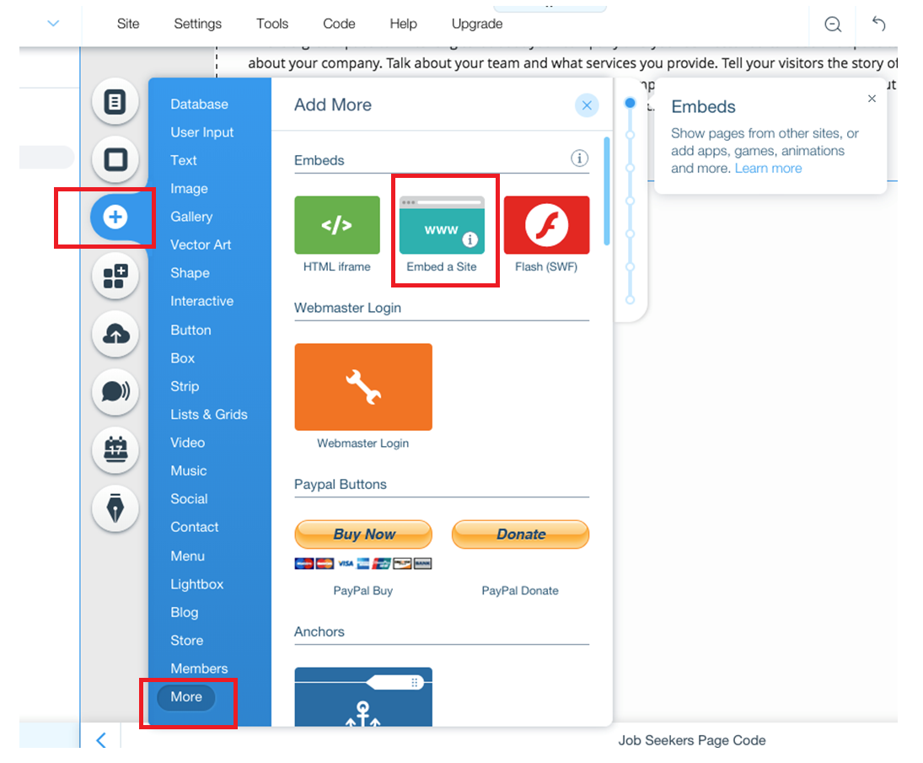Select the Database category
Image resolution: width=923 pixels, height=763 pixels.
199,105
